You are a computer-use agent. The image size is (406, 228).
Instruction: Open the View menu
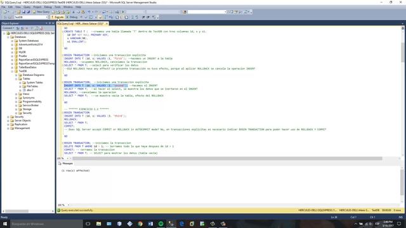(x=18, y=7)
